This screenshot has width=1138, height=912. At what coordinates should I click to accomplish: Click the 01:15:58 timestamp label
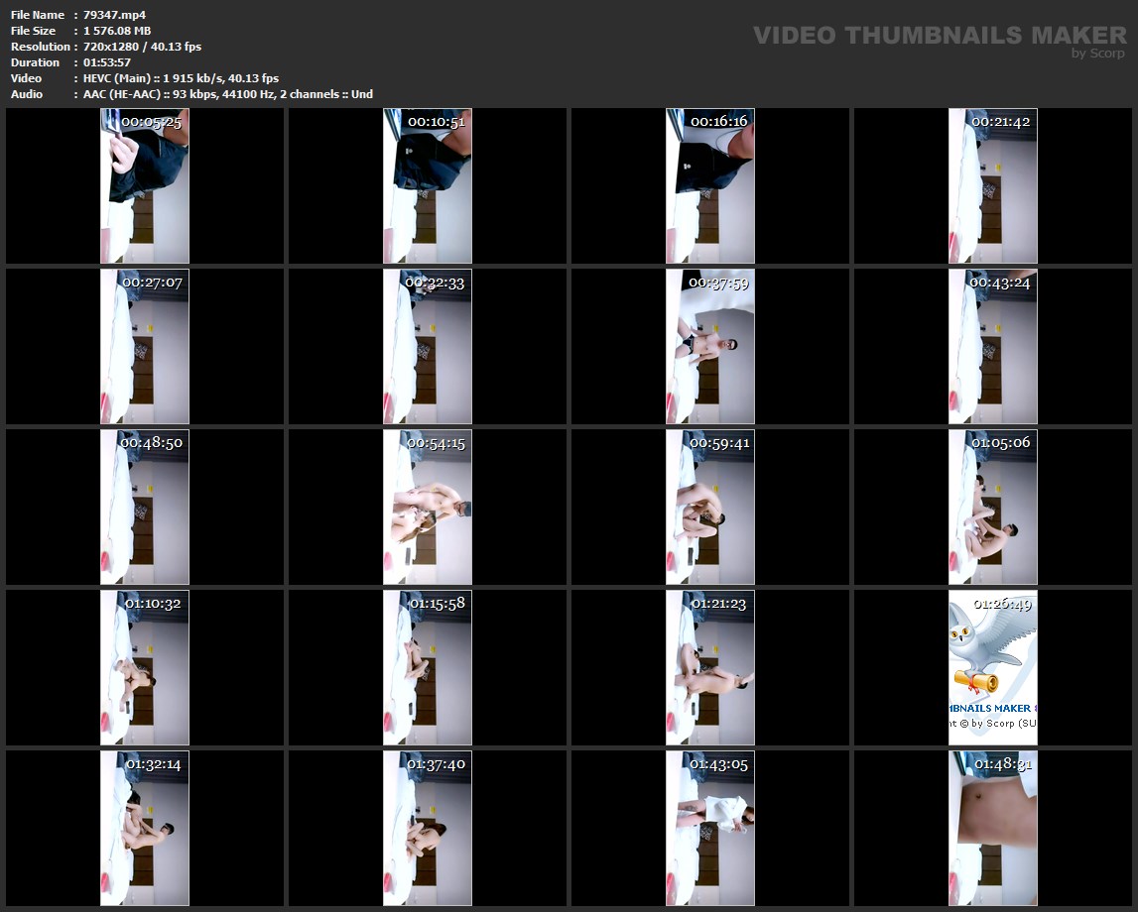[x=437, y=603]
